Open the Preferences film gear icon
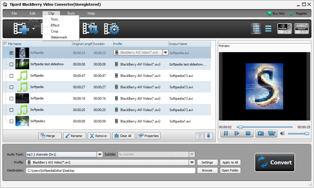Image resolution: width=314 pixels, height=188 pixels. click(x=112, y=29)
